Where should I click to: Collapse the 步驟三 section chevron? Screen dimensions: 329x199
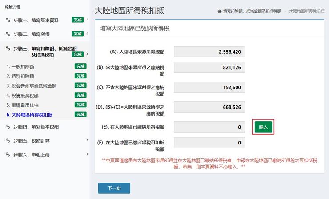click(88, 54)
